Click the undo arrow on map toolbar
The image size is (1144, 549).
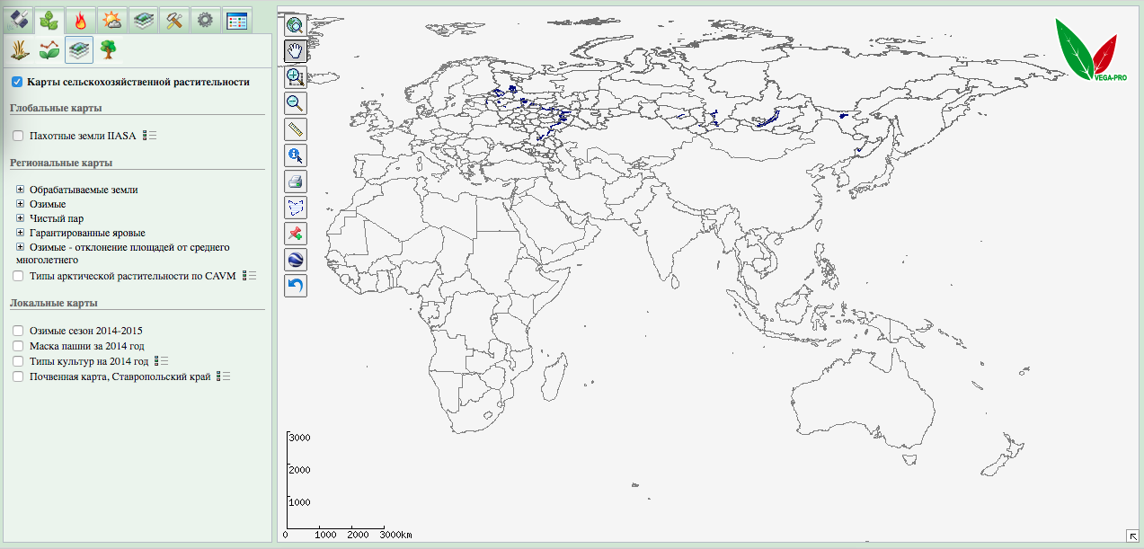point(296,285)
